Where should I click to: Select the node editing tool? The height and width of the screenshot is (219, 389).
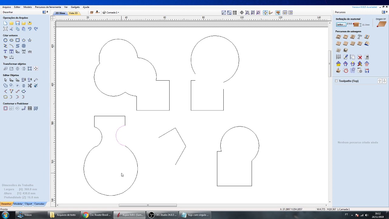tap(11, 80)
